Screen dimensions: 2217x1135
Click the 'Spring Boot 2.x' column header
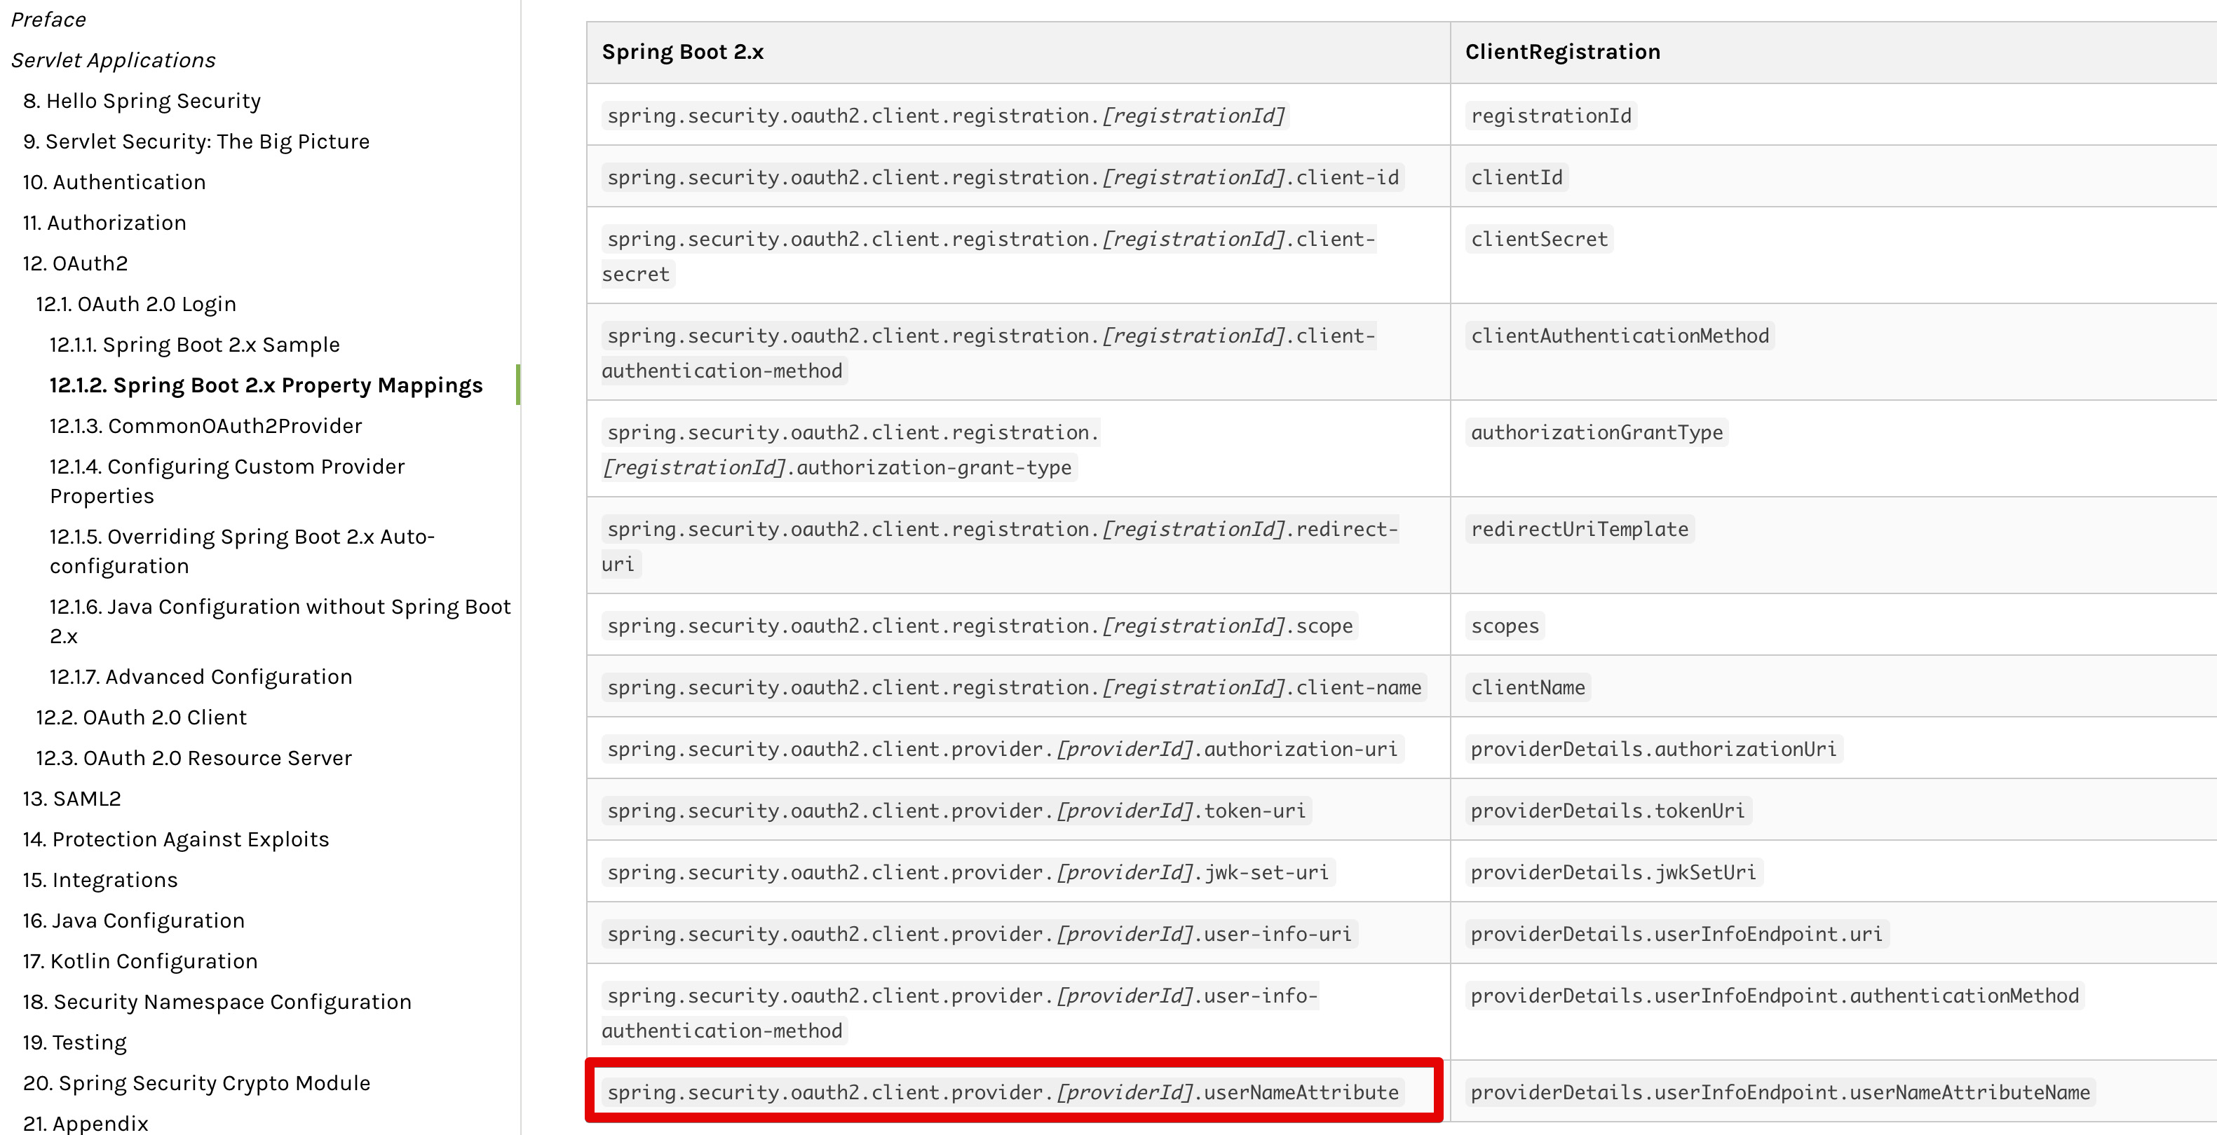[x=682, y=52]
